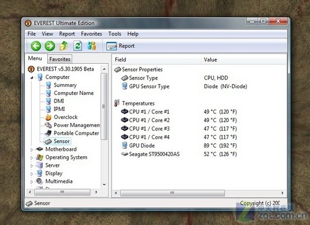
Task: Select Operating System in the tree
Action: click(x=66, y=157)
